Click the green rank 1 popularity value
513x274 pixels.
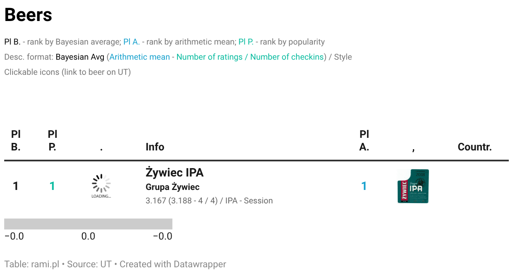point(52,186)
